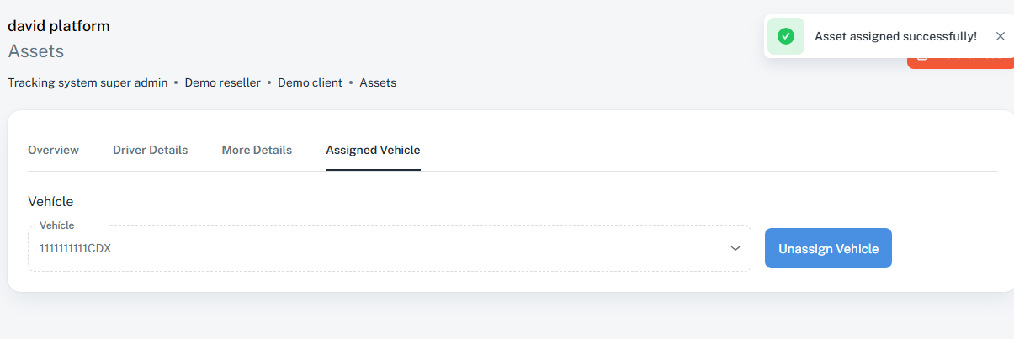1014x339 pixels.
Task: Click the david platform title
Action: pyautogui.click(x=59, y=26)
